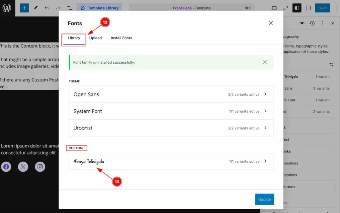Switch to the Upload tab
Viewport: 340px width, 213px height.
coord(95,38)
